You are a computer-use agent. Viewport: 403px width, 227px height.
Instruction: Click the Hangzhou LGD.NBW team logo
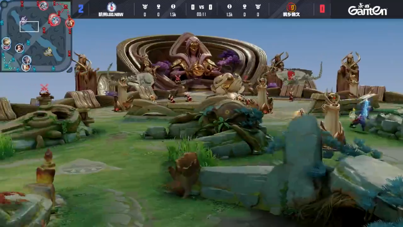(x=111, y=7)
